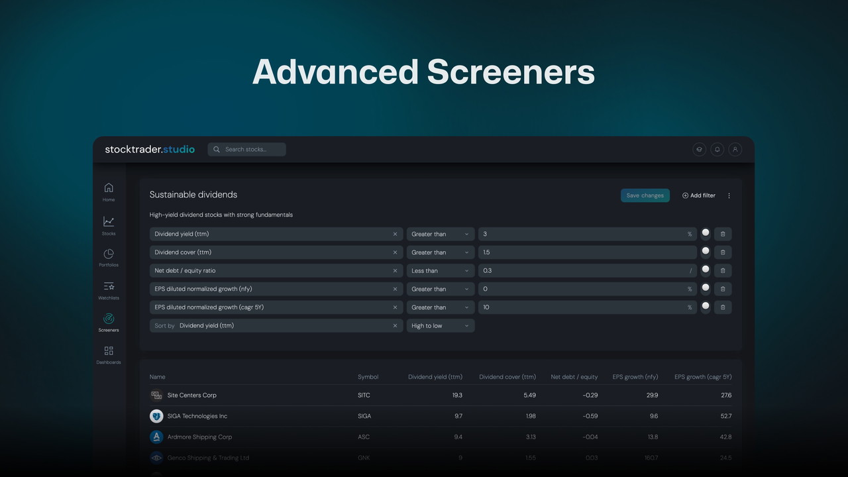The width and height of the screenshot is (848, 477).
Task: Open the graduation cap learning icon
Action: [x=699, y=150]
